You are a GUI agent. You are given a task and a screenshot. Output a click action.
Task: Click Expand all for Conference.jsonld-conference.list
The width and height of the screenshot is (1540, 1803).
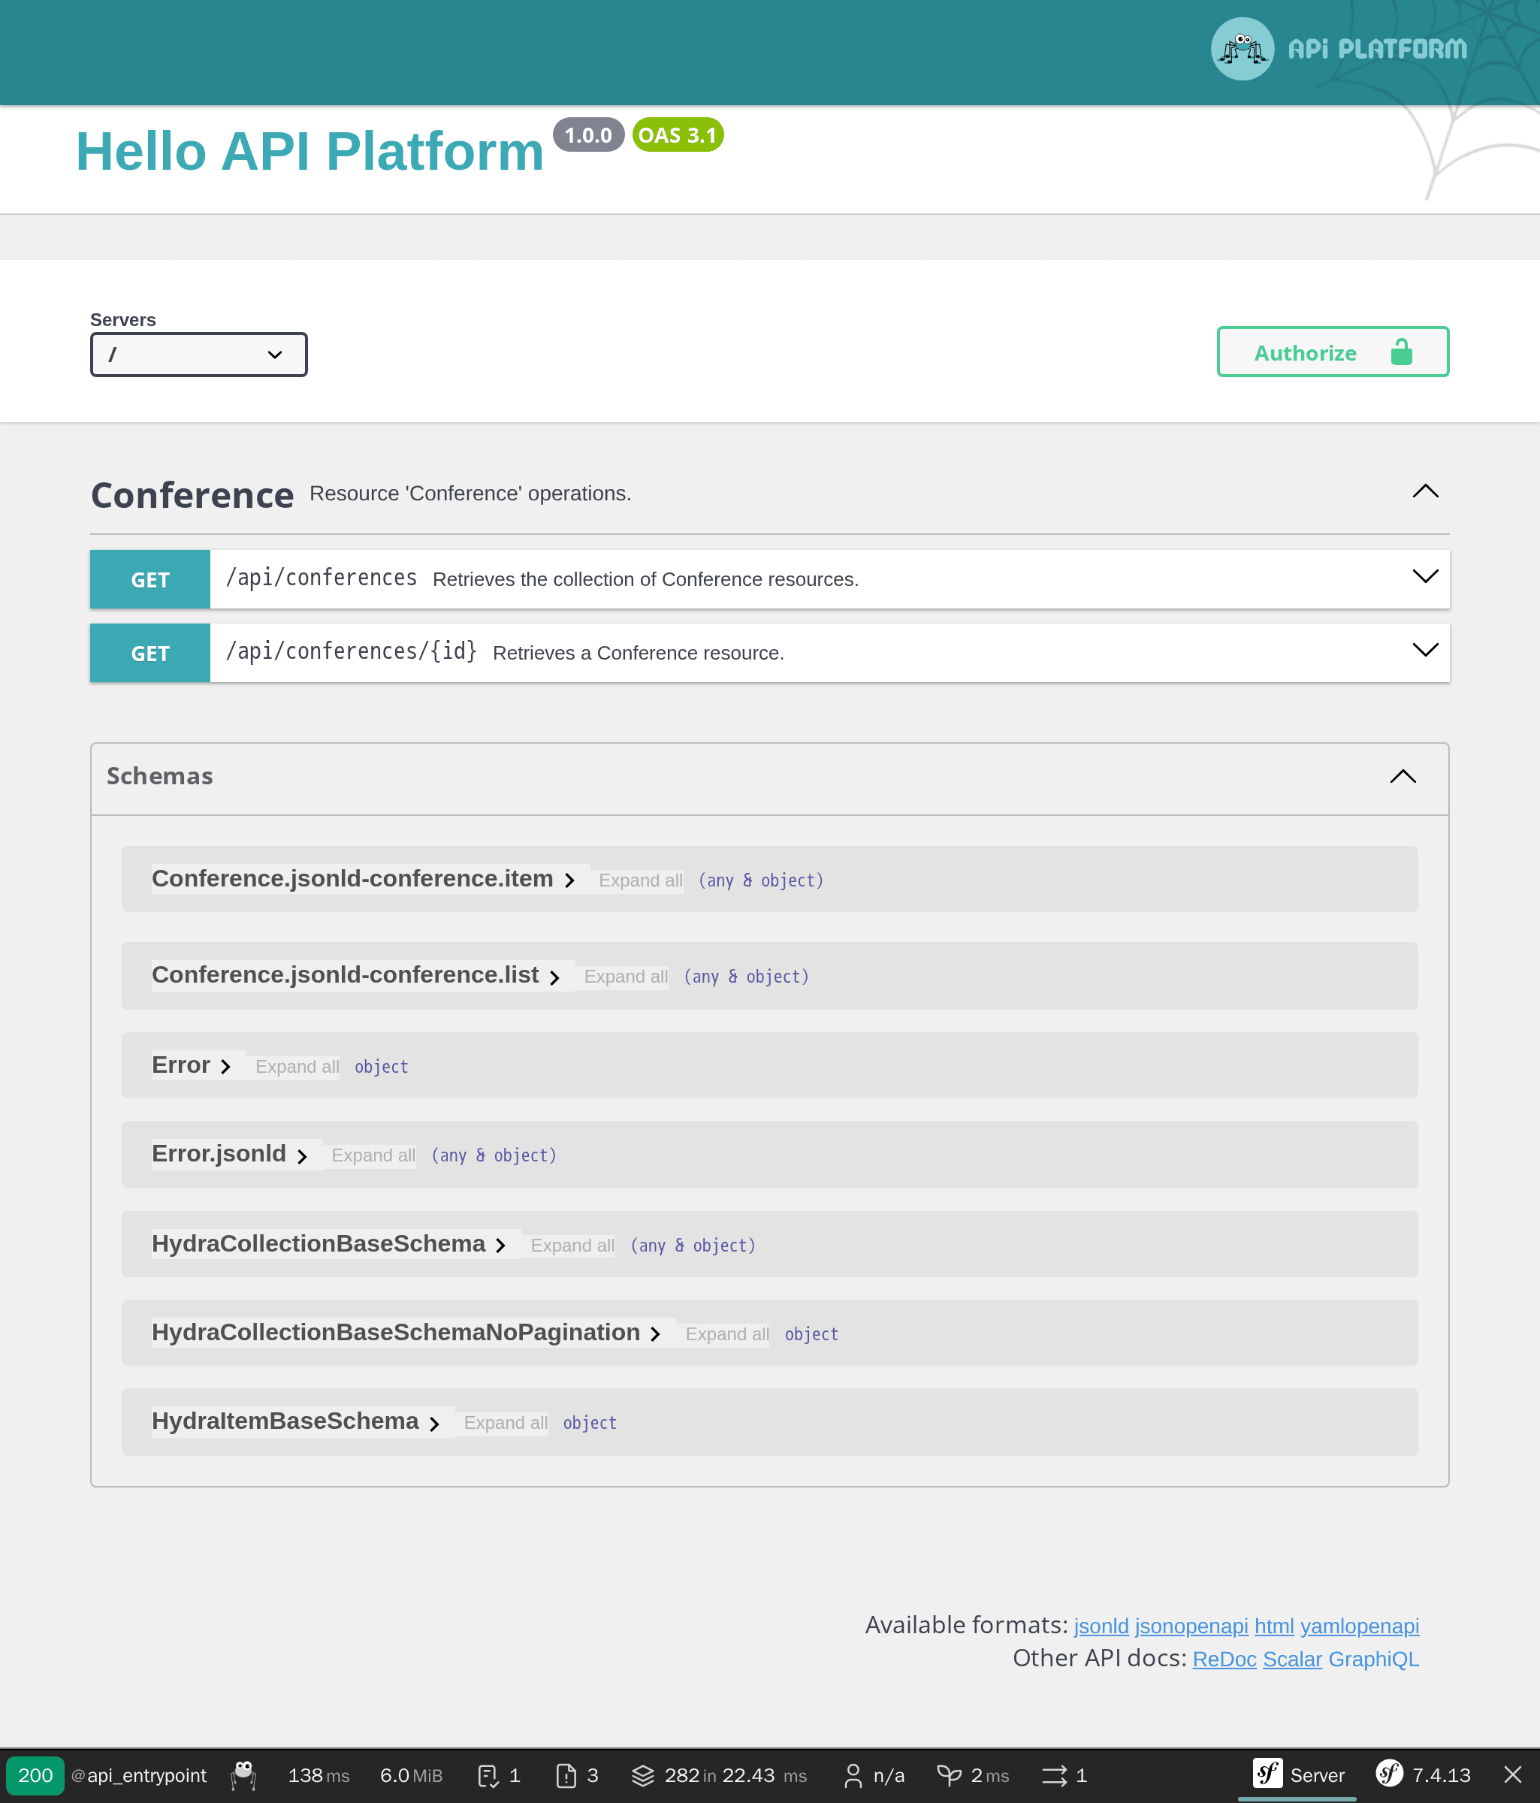click(x=626, y=977)
